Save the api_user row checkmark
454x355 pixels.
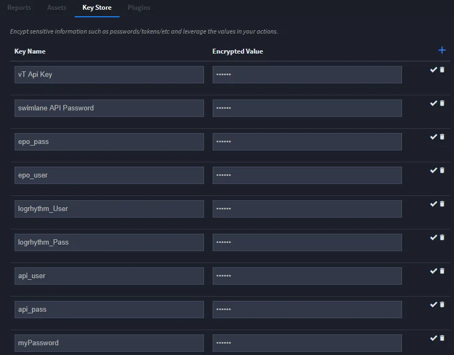(433, 271)
